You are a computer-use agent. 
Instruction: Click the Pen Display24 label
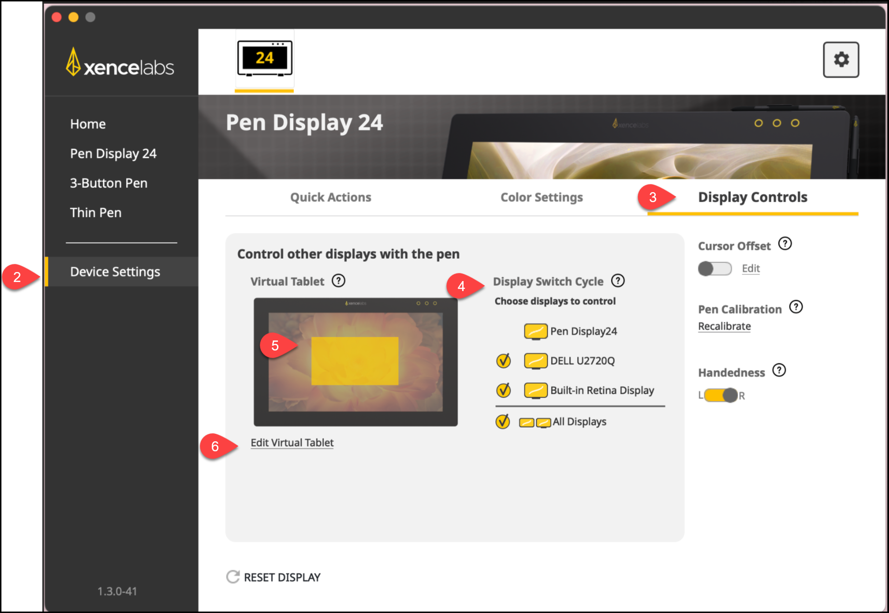[584, 331]
